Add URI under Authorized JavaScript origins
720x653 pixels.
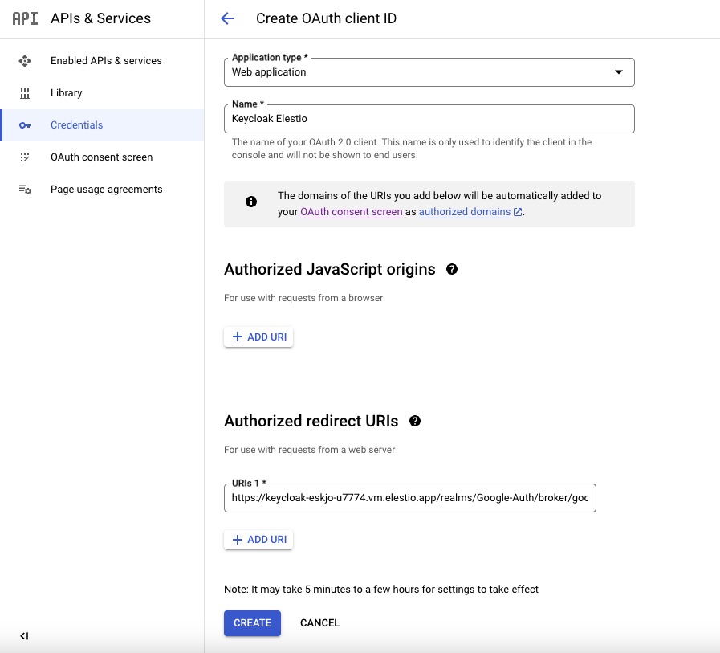tap(258, 337)
